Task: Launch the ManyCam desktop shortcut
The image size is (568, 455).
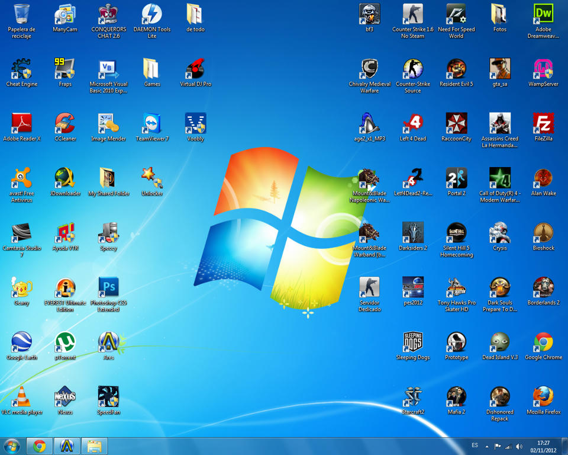Action: (65, 14)
